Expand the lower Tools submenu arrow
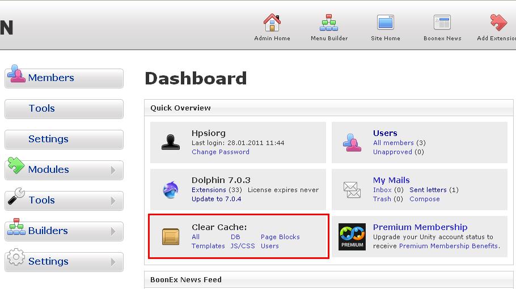Image resolution: width=516 pixels, height=289 pixels. click(113, 201)
